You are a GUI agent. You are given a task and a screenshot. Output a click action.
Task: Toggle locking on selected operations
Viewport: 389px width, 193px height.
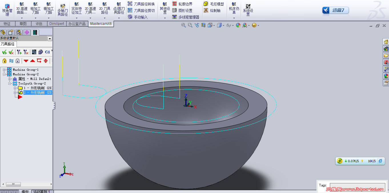click(x=4, y=61)
